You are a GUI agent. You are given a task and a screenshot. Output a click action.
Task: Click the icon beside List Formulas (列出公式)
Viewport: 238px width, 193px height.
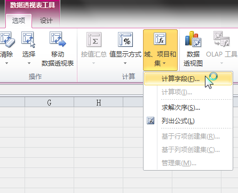click(150, 120)
